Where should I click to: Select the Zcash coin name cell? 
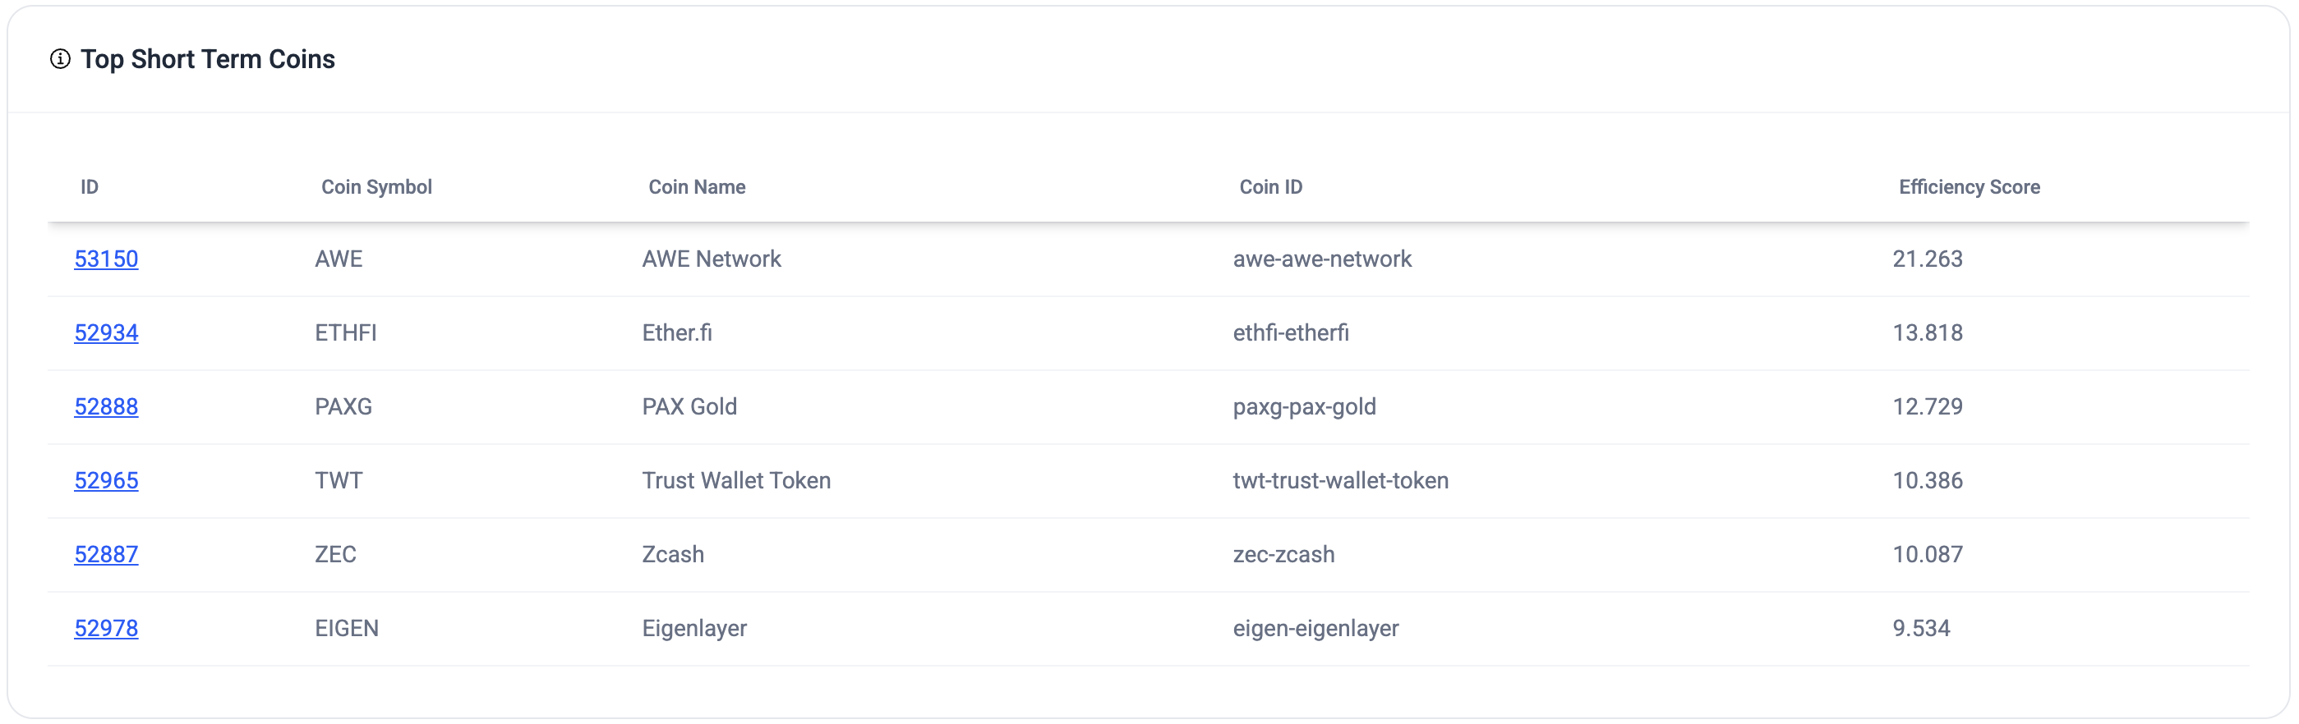pos(673,554)
